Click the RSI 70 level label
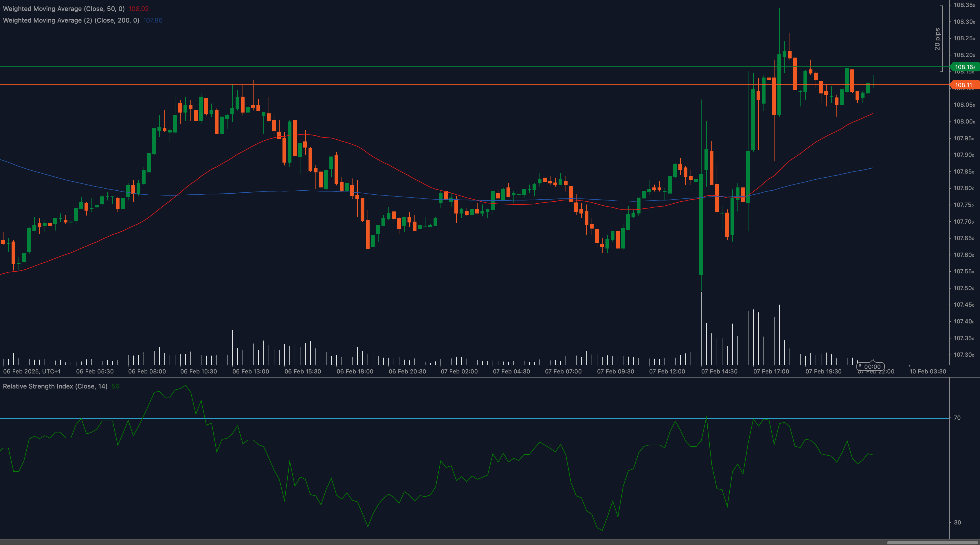Viewport: 980px width, 545px height. point(957,418)
